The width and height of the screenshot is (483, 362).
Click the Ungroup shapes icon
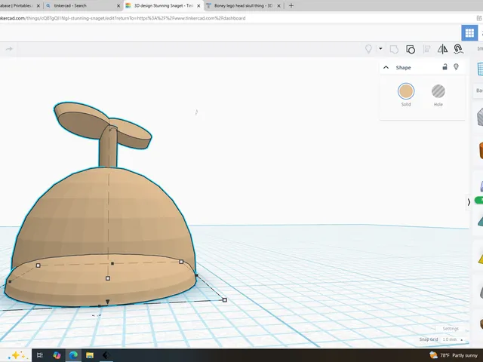(411, 49)
